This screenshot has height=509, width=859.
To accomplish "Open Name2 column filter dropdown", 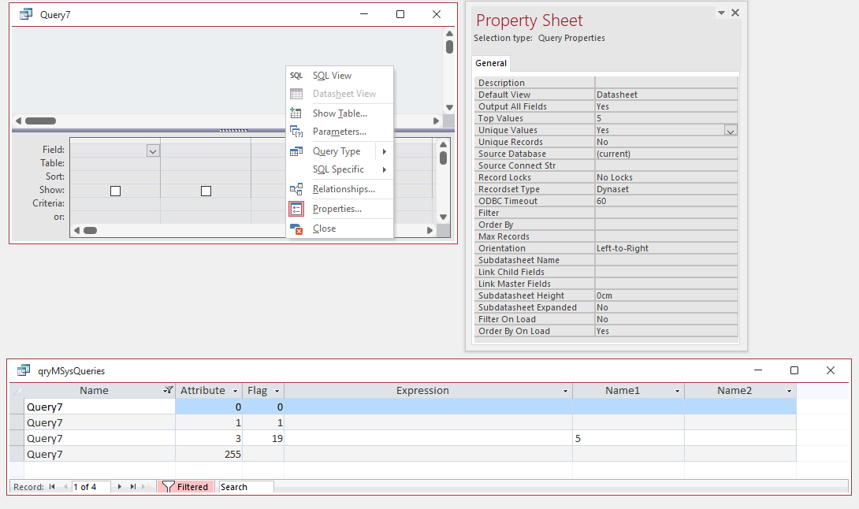I will pos(789,391).
